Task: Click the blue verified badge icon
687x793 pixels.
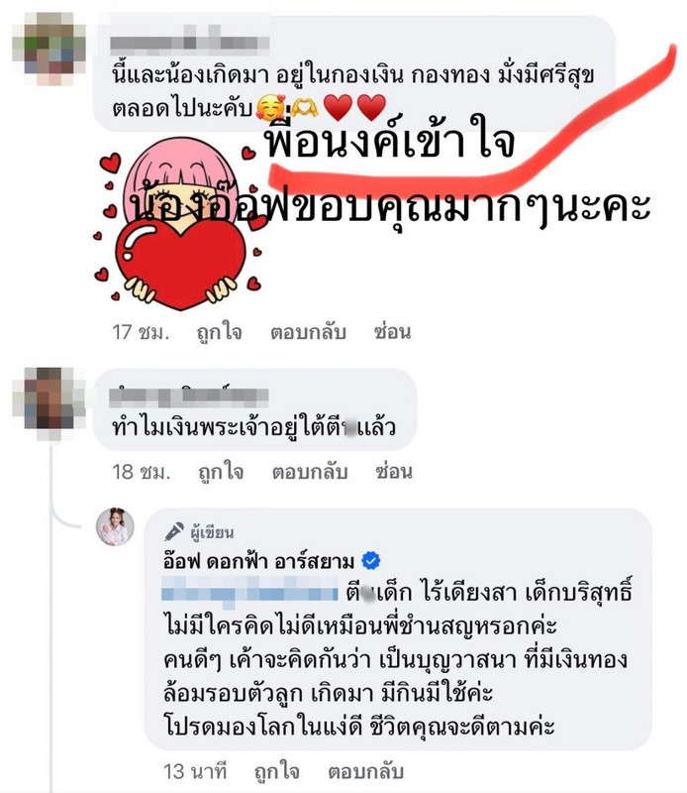Action: tap(371, 561)
